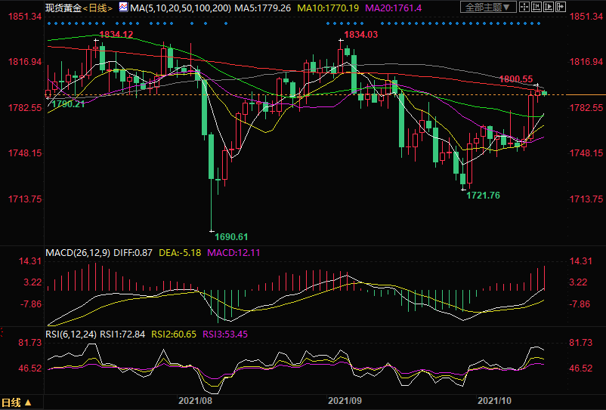Image resolution: width=606 pixels, height=410 pixels.
Task: Click the MA indicator chart icon
Action: tap(123, 7)
